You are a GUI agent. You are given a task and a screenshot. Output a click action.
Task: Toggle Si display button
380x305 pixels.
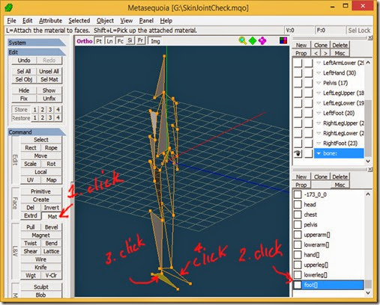(130, 40)
